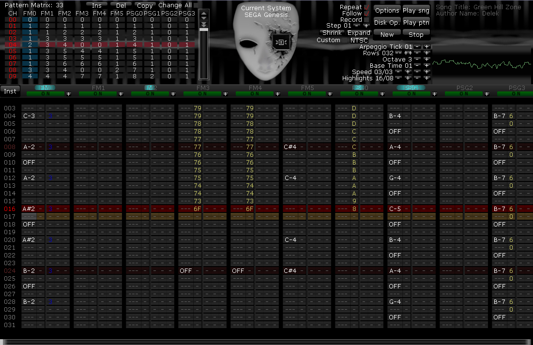Viewport: 533px width, 345px height.
Task: Expand PSG1 channel effect columns
Action: point(434,94)
